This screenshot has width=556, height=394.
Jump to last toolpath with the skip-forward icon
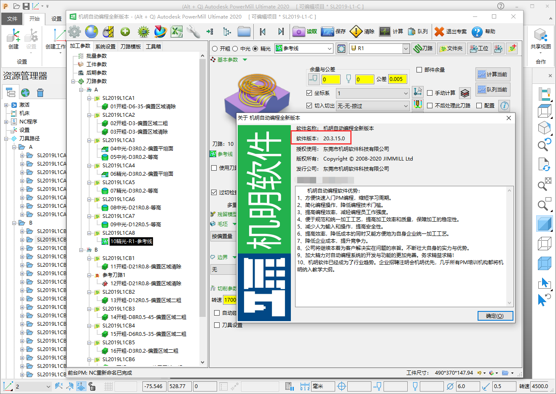(281, 32)
